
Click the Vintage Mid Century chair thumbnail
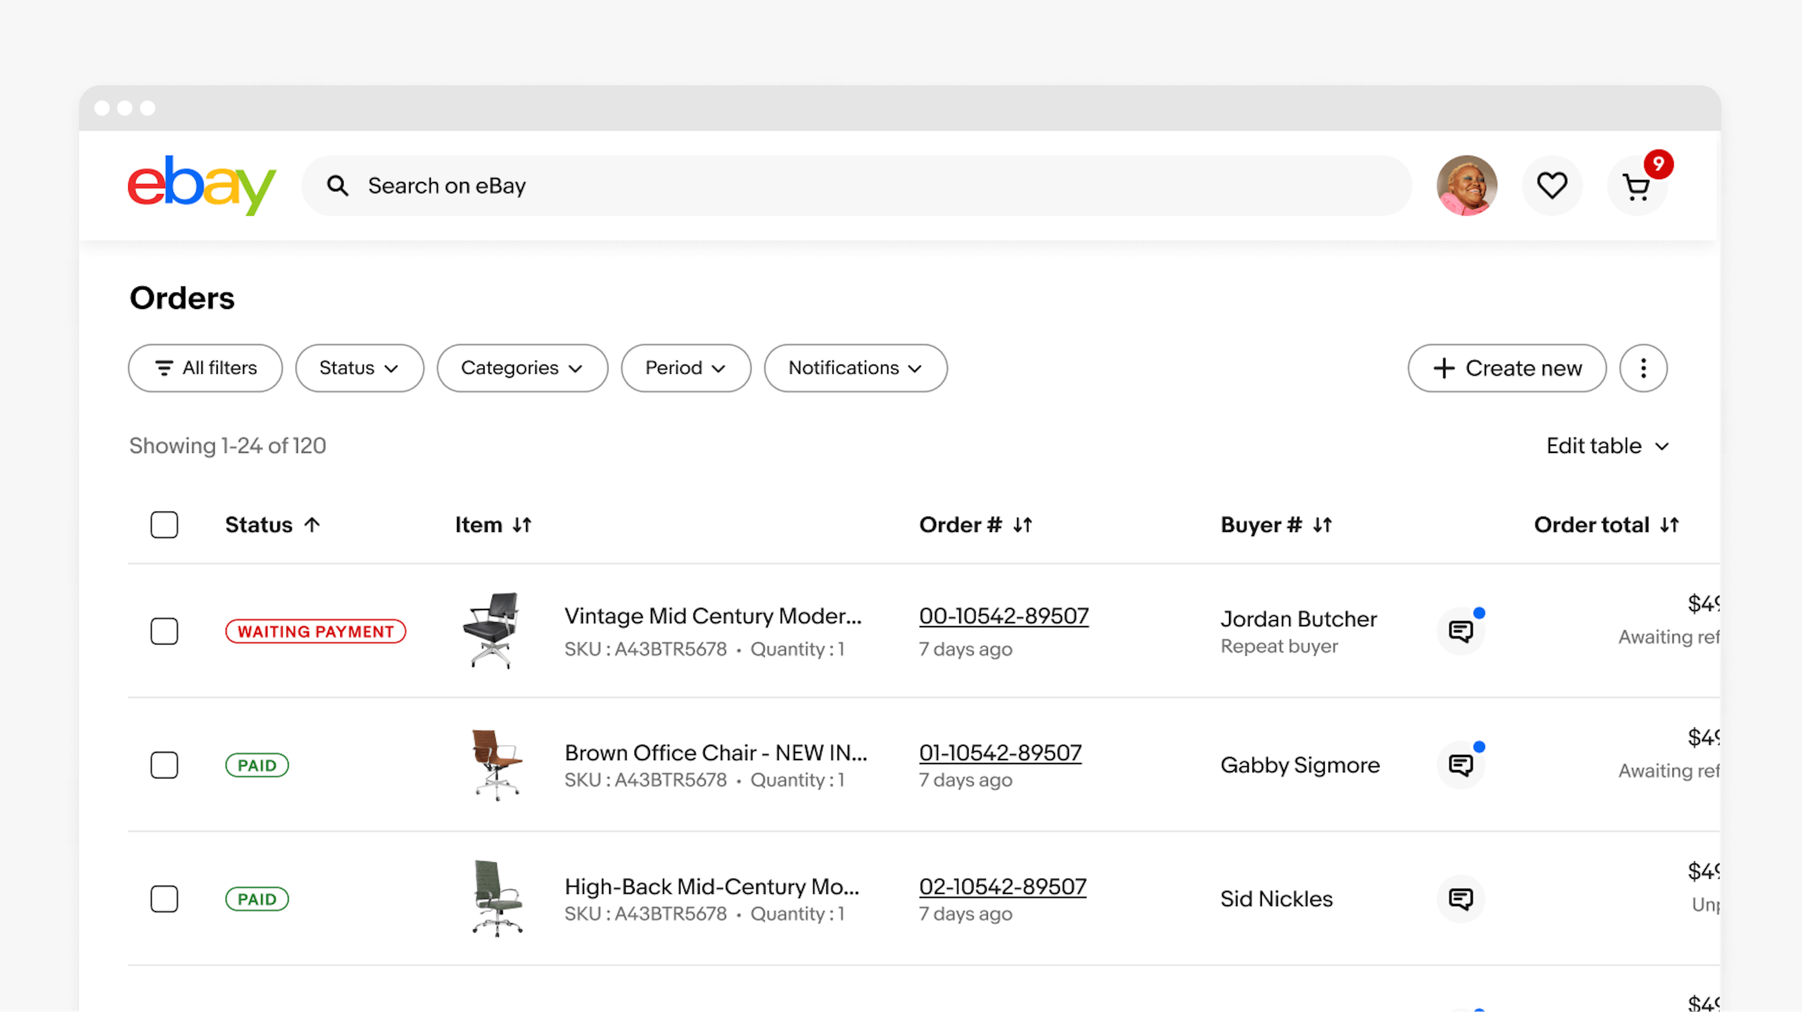pos(495,631)
